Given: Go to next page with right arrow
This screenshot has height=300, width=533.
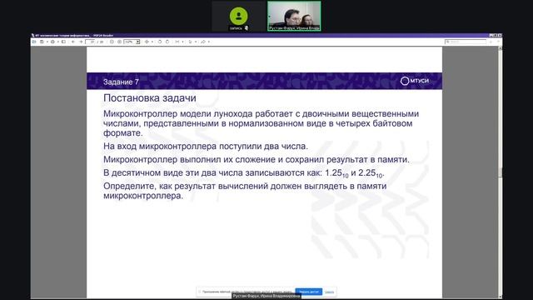Looking at the screenshot, I should click(x=81, y=42).
